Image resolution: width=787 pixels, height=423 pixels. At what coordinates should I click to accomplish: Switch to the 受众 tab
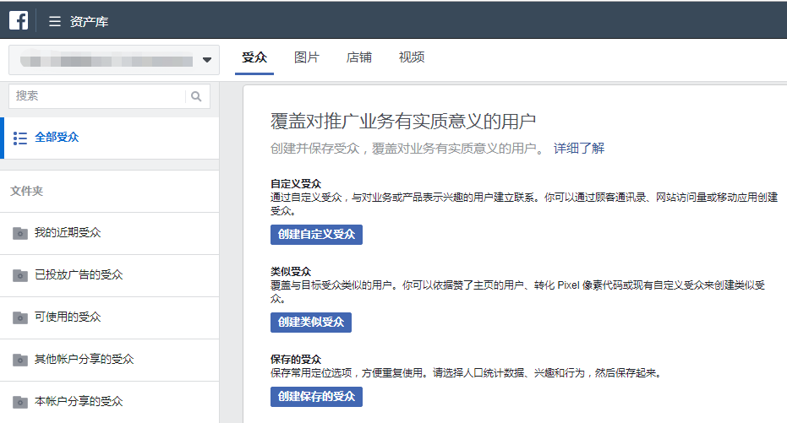point(254,57)
